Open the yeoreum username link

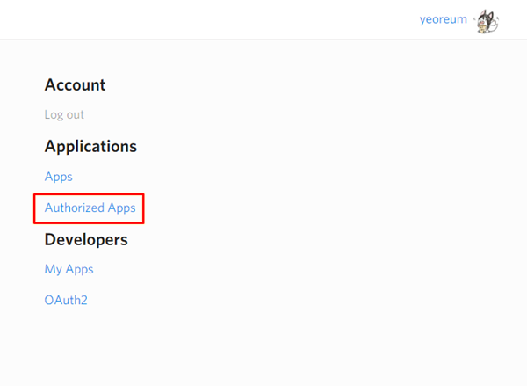click(444, 19)
